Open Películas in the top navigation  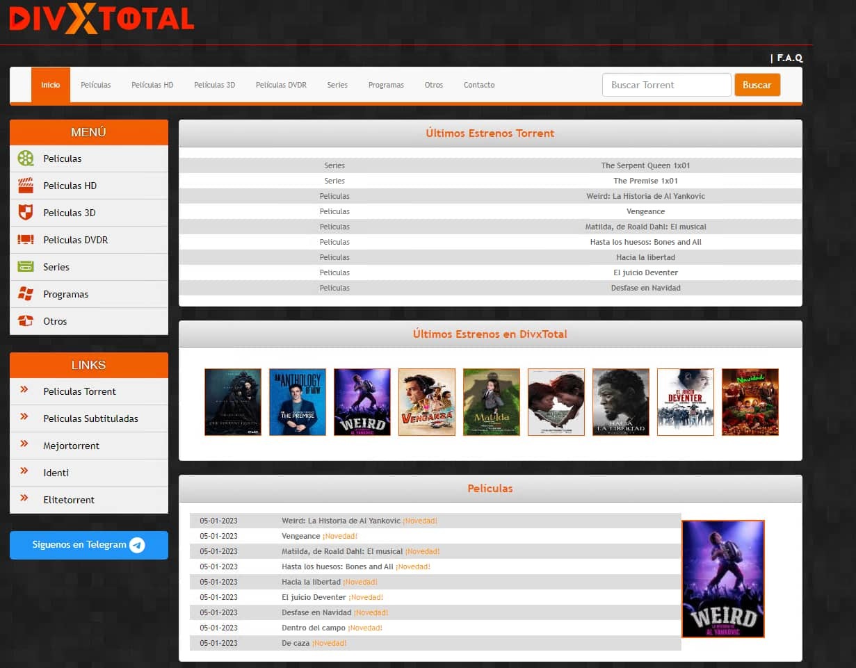pyautogui.click(x=96, y=85)
